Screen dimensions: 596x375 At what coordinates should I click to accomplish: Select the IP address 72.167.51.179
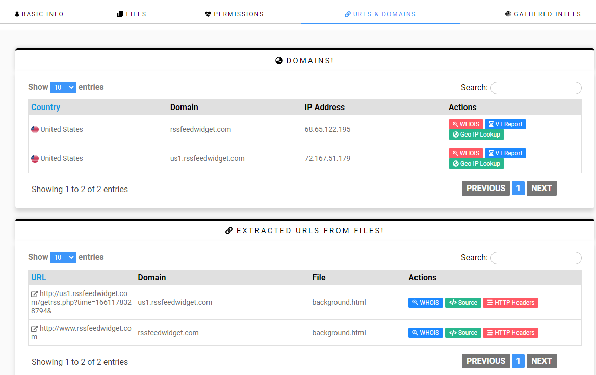(x=327, y=158)
